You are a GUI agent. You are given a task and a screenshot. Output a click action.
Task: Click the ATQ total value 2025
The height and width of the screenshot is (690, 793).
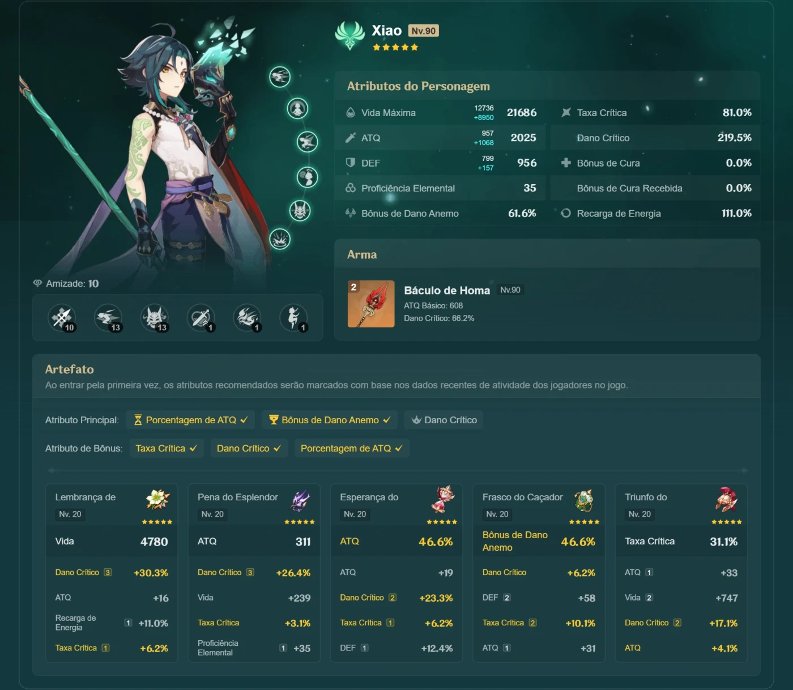(x=523, y=138)
